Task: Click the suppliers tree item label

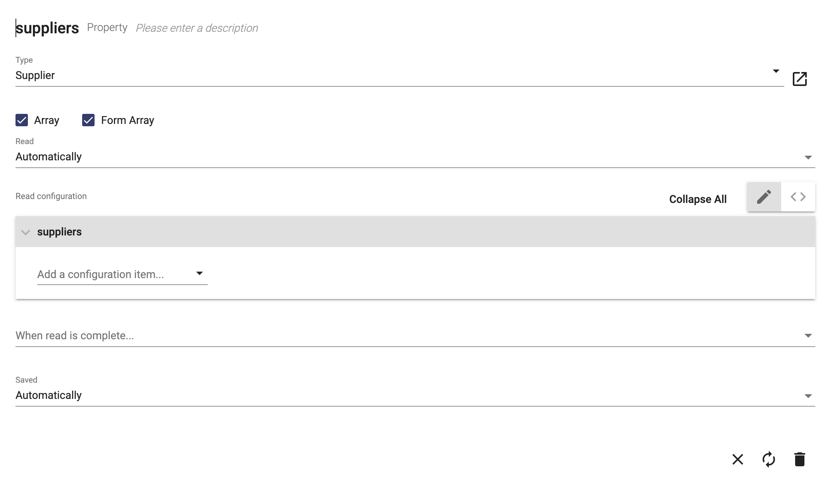Action: click(x=59, y=231)
